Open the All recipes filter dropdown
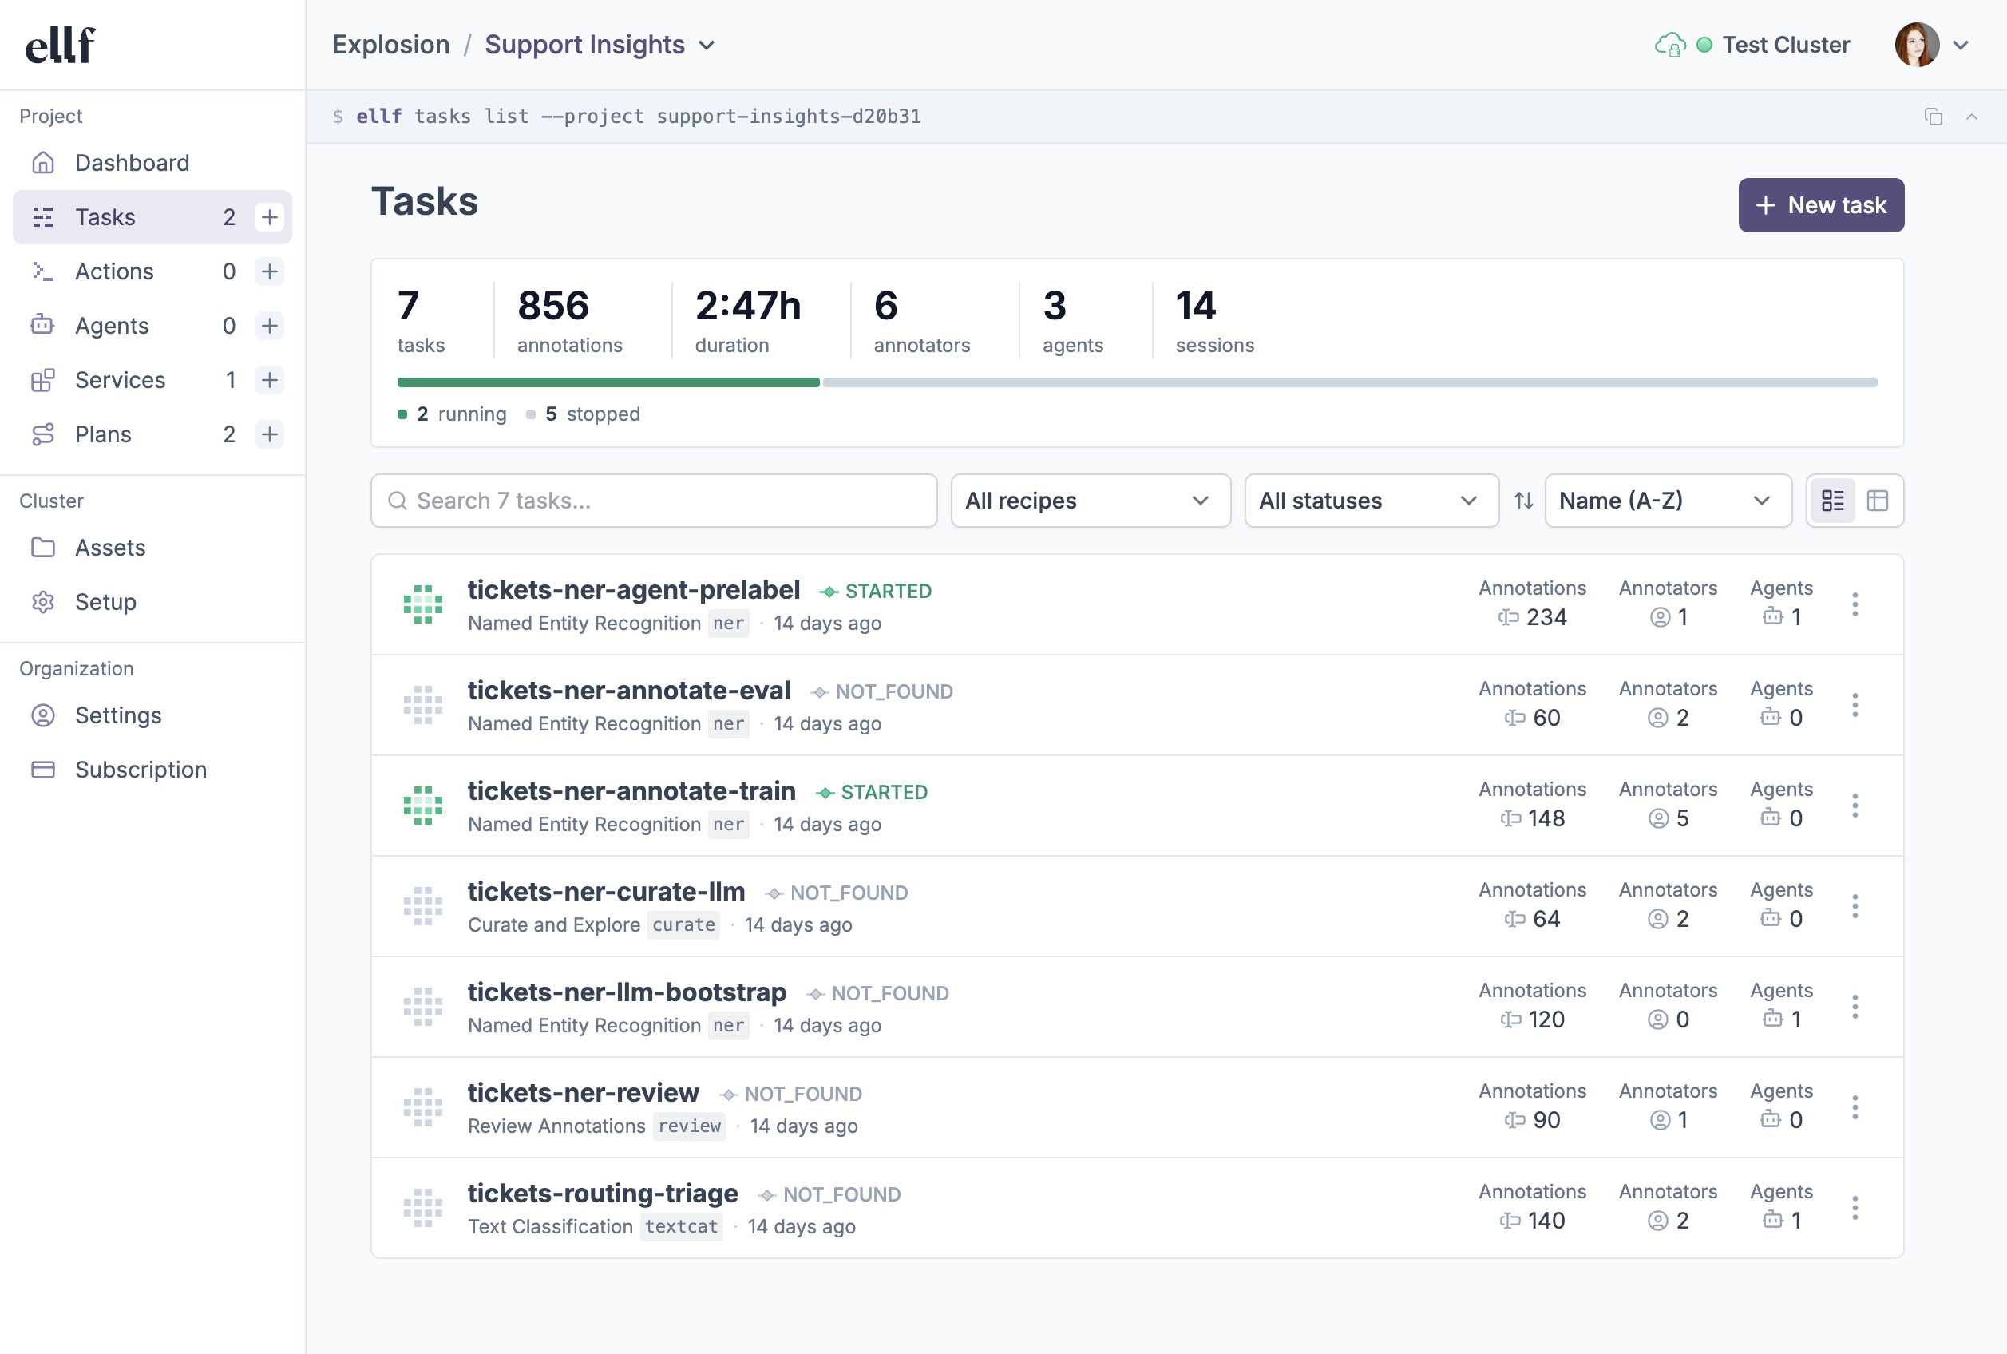This screenshot has height=1354, width=2007. [x=1091, y=500]
